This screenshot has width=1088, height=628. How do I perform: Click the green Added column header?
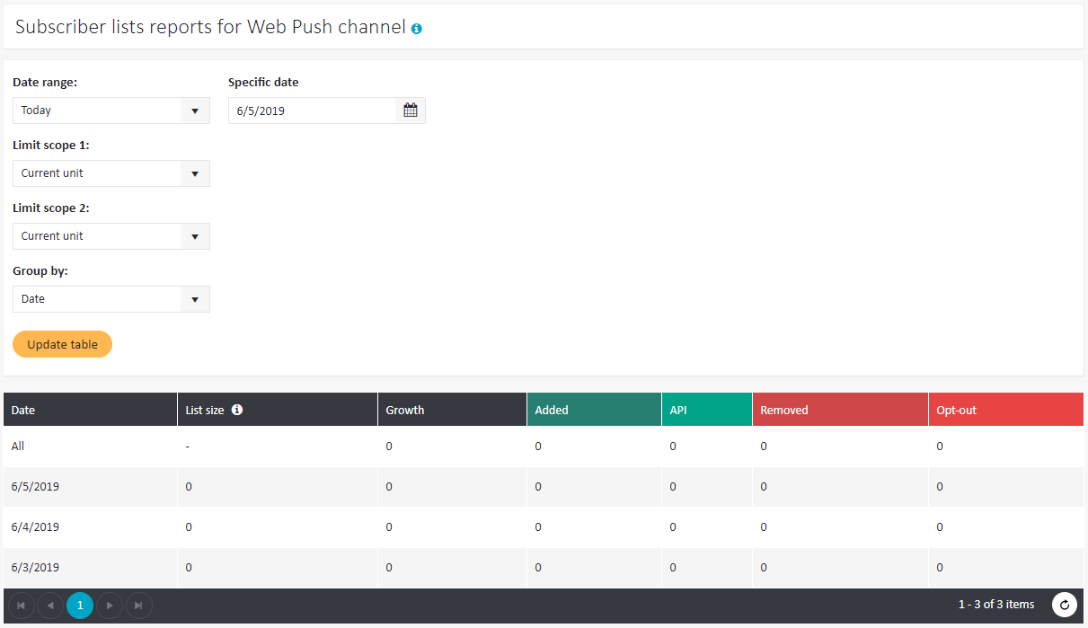pos(552,410)
